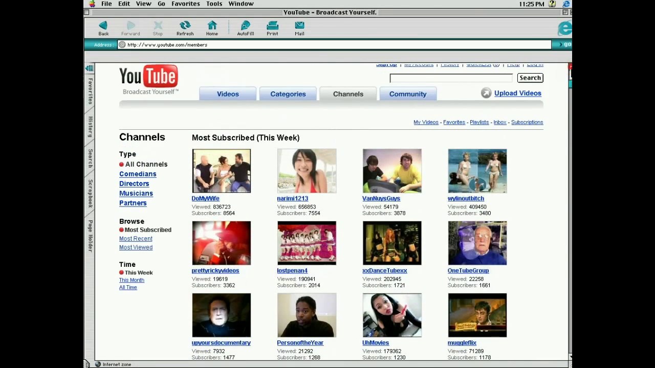Viewport: 655px width, 368px height.
Task: Open the Search sidebar tab
Action: pyautogui.click(x=90, y=158)
